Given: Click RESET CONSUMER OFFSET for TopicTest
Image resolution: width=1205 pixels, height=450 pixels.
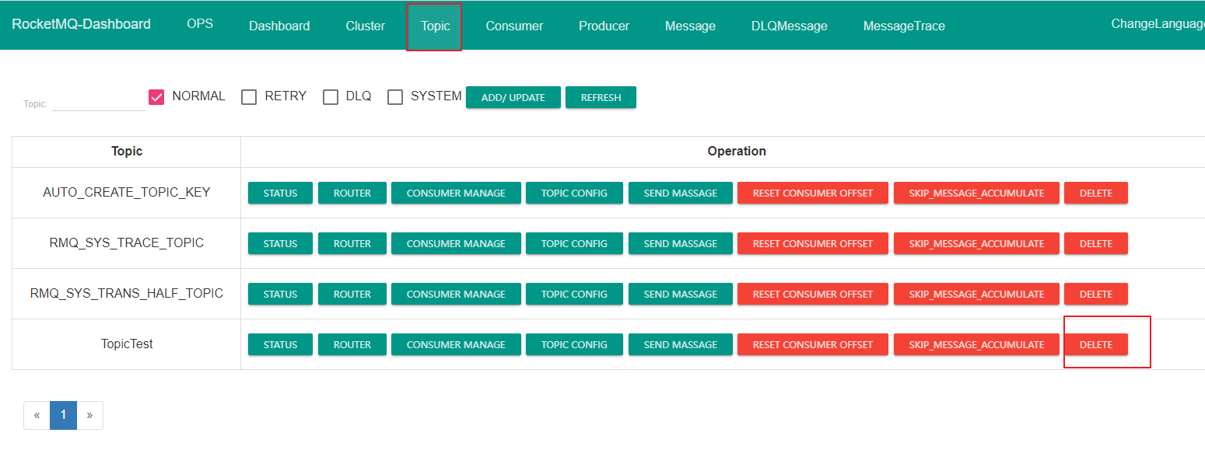Looking at the screenshot, I should click(x=813, y=344).
